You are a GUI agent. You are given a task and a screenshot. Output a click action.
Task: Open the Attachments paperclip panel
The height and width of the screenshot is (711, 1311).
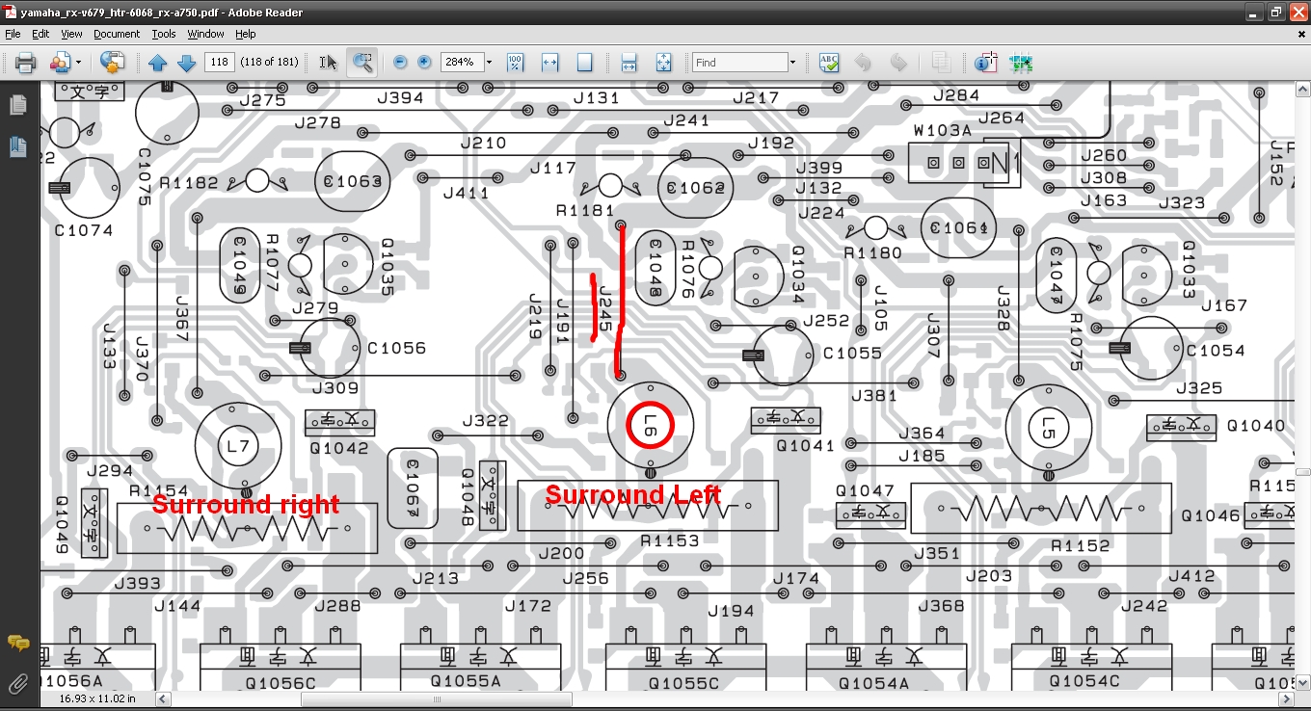click(18, 685)
